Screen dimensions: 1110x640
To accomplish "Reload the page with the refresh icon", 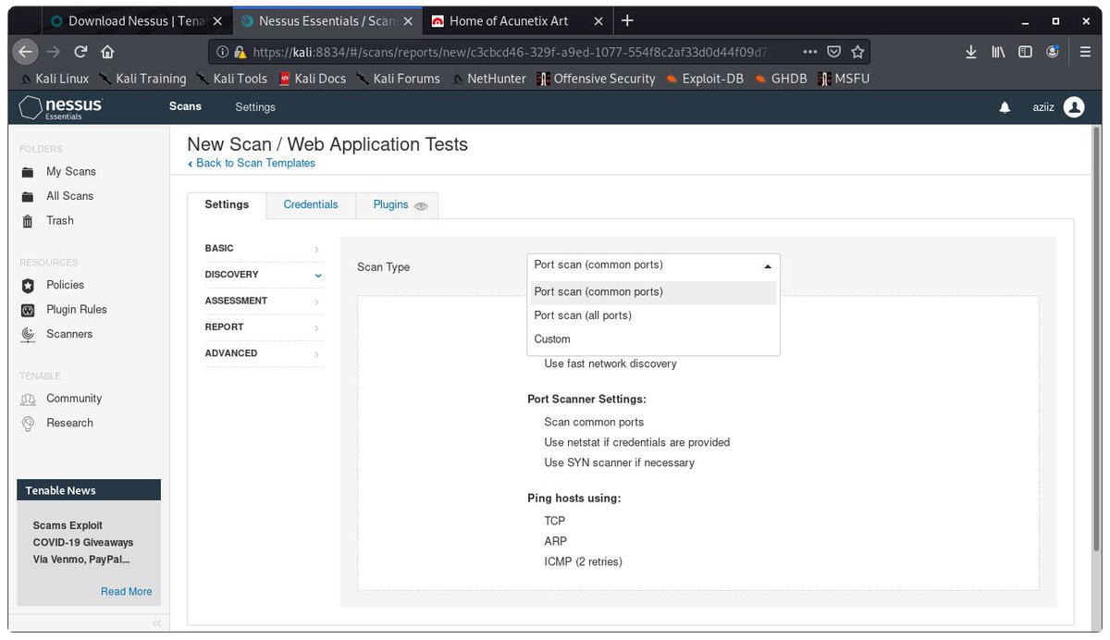I will tap(80, 52).
